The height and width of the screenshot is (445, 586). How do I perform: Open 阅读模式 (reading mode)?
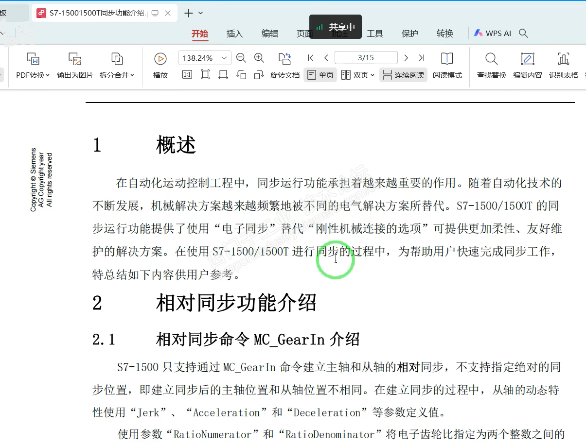pyautogui.click(x=447, y=66)
